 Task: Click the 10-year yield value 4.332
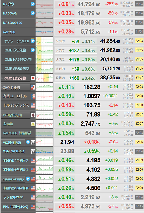point(93,179)
